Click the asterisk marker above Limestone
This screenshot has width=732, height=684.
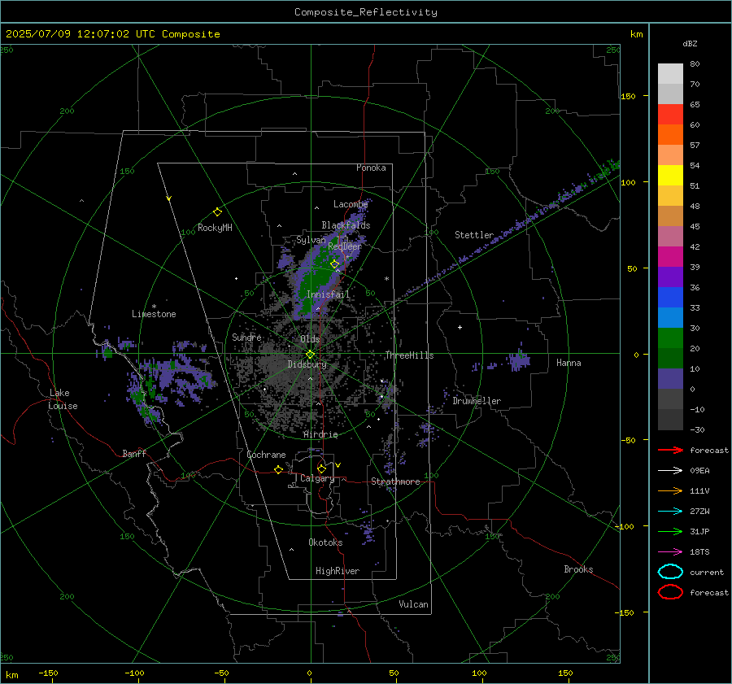pos(154,307)
